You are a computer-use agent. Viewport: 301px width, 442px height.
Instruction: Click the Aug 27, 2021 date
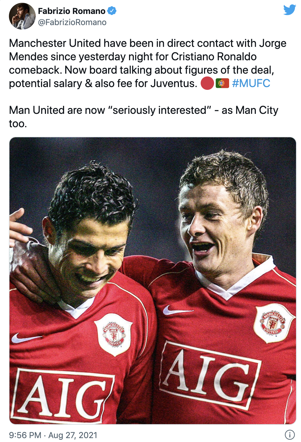click(x=73, y=435)
